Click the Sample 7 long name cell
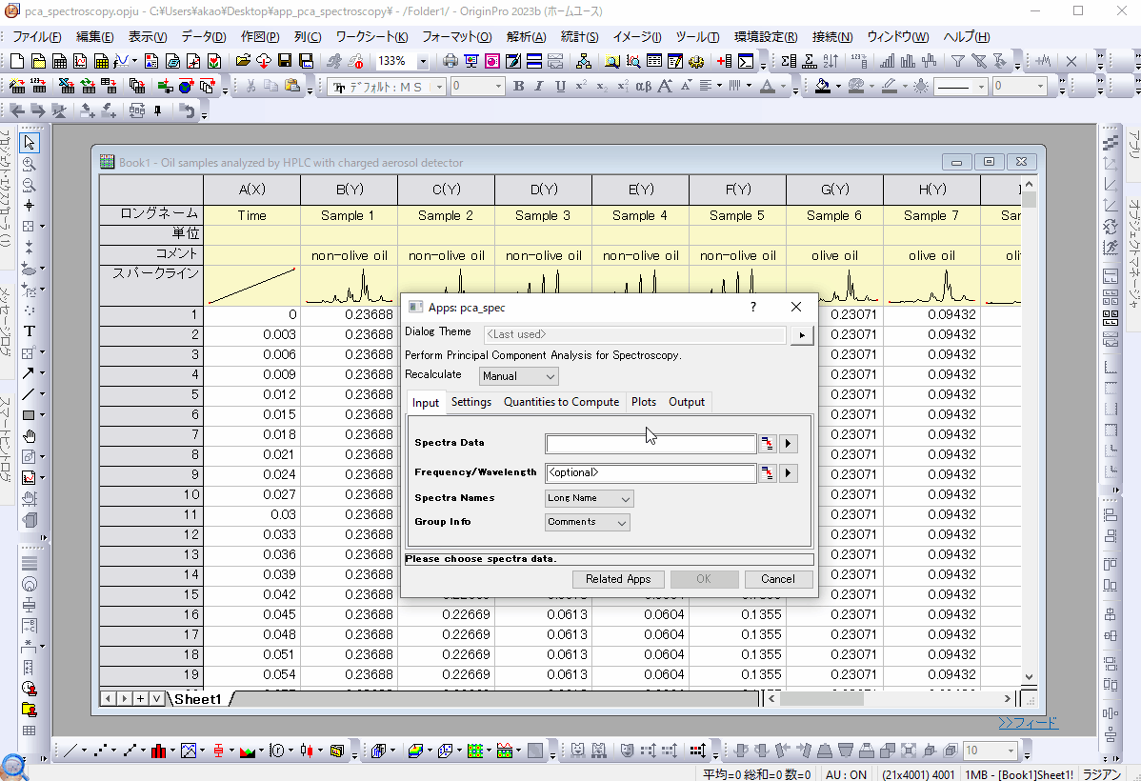This screenshot has width=1141, height=781. (x=931, y=215)
